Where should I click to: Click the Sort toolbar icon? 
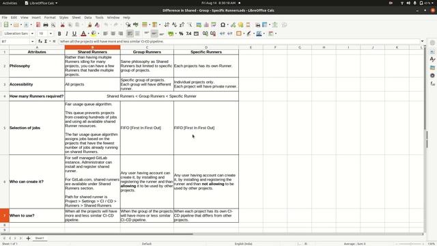pos(167,25)
